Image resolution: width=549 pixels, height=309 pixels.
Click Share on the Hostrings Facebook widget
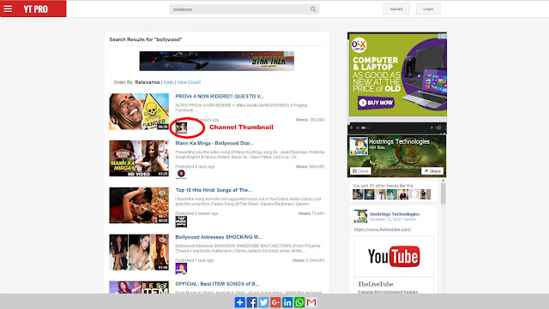tap(432, 171)
